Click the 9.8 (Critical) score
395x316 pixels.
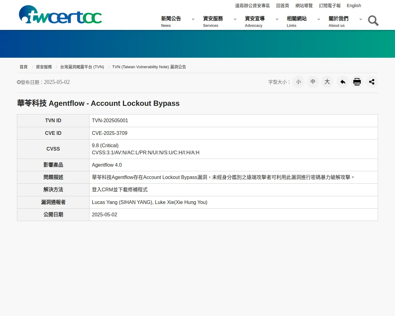[x=105, y=146]
